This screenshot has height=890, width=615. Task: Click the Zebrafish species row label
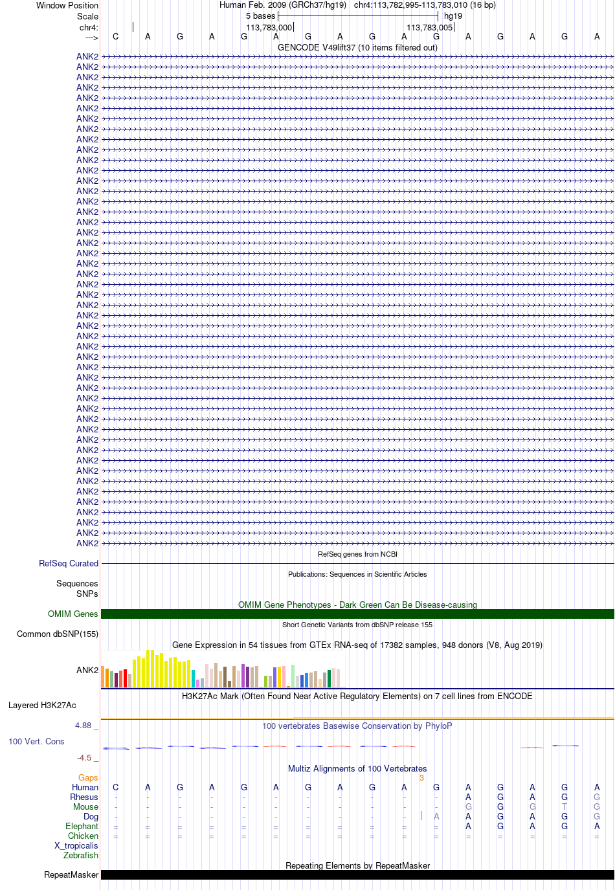point(81,855)
